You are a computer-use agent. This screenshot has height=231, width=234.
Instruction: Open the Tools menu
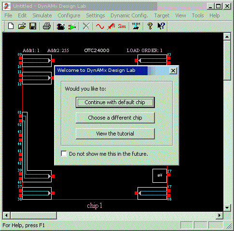tap(198, 15)
